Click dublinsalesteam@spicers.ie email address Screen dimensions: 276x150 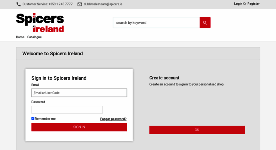click(103, 4)
